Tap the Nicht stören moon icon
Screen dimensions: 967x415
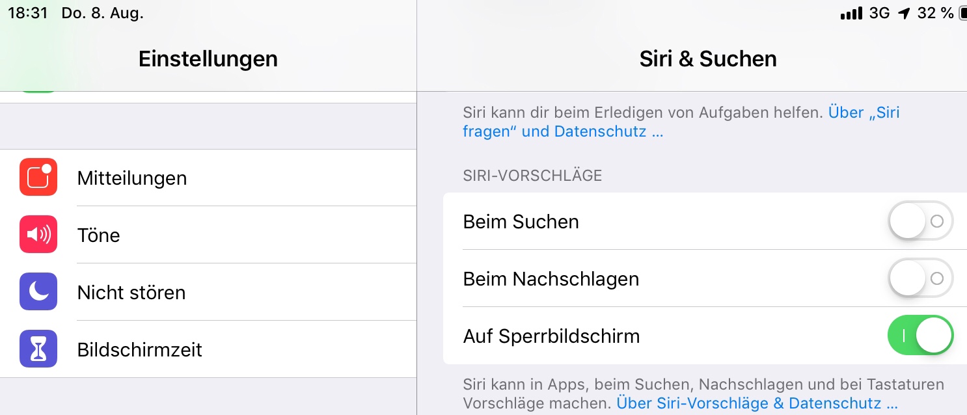coord(38,292)
